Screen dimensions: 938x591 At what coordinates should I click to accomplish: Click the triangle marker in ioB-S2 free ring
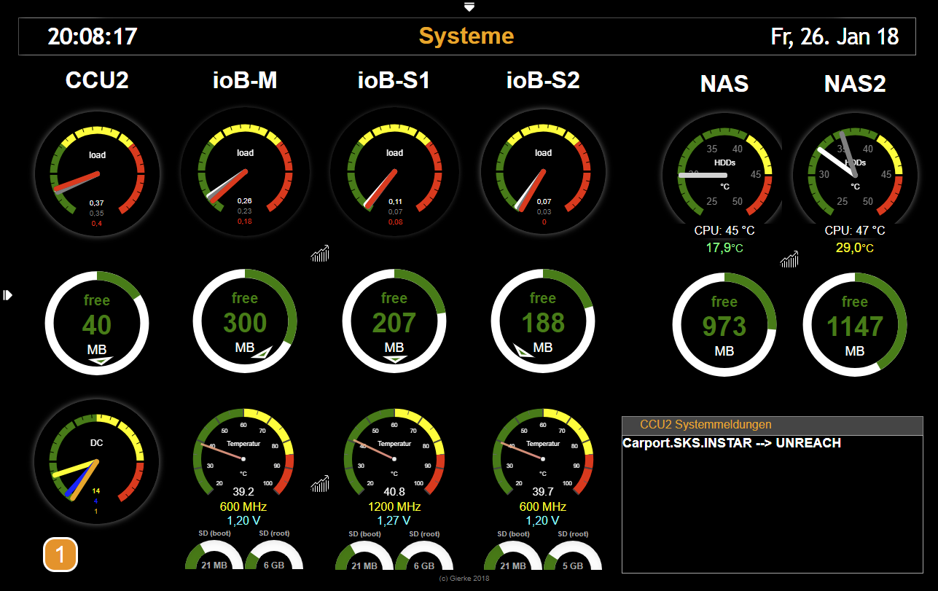click(523, 350)
